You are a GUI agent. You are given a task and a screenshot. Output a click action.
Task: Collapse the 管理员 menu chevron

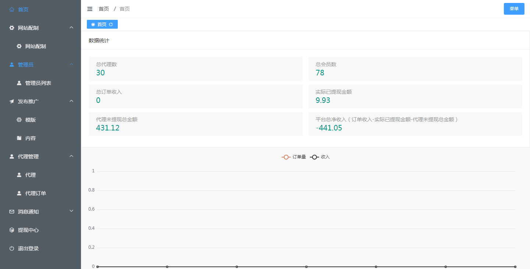(x=71, y=64)
